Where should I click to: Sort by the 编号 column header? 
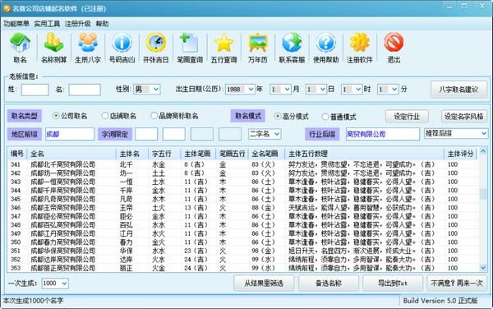tap(17, 154)
